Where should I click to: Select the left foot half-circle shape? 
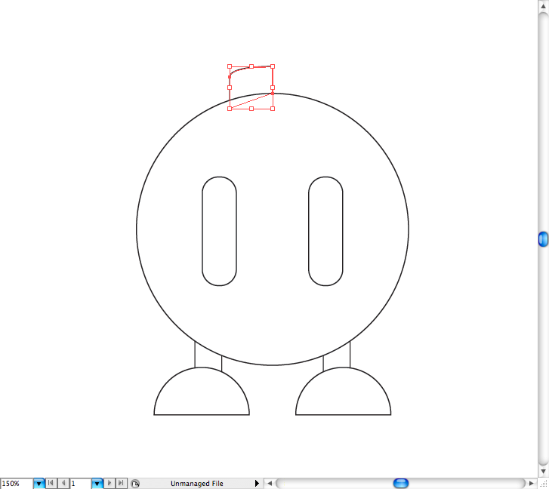point(202,414)
